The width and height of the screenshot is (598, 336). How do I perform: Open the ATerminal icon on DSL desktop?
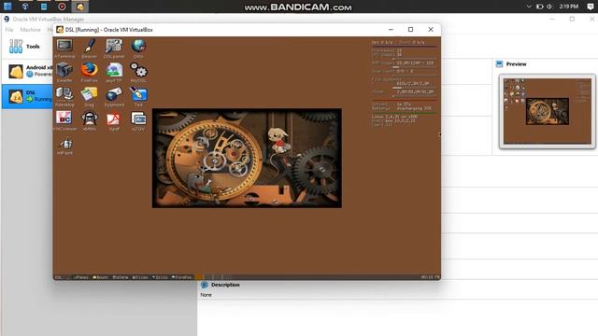tap(64, 46)
